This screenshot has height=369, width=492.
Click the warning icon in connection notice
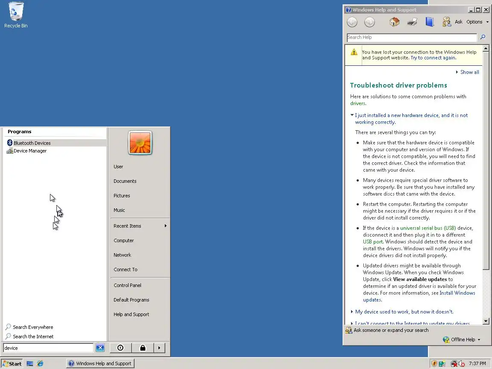point(354,52)
